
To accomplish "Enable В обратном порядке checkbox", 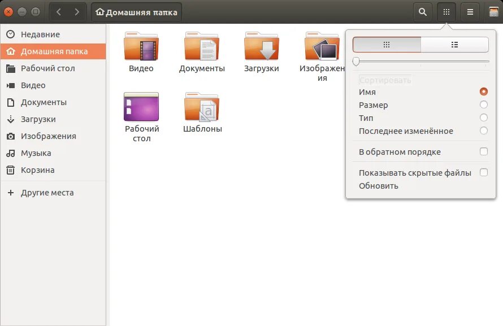I will point(483,151).
